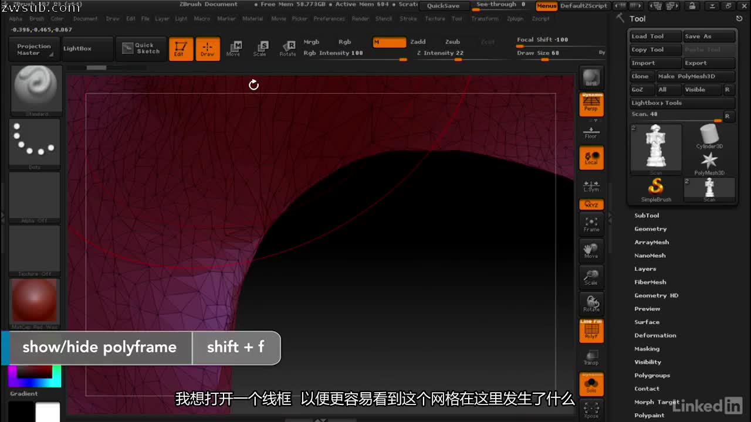Expand the Geometry section in the Tool palette
The height and width of the screenshot is (422, 751).
[x=650, y=229]
